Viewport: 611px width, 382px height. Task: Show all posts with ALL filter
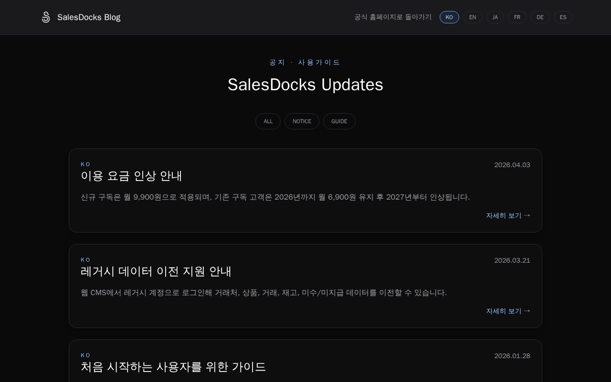point(268,121)
